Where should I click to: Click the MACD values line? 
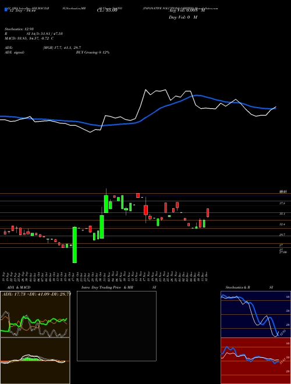(x=29, y=38)
